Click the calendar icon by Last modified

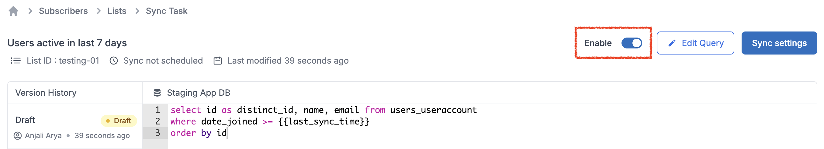(217, 61)
